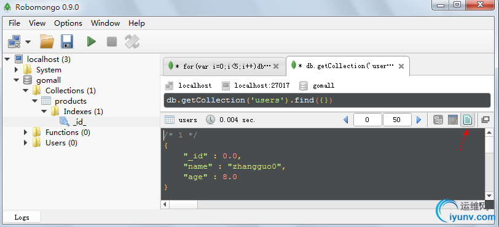Click the Save floppy disk icon
Viewport: 499px width, 227px height.
pos(67,42)
